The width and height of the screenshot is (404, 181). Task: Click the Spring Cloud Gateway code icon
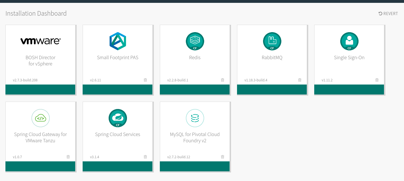coord(40,118)
